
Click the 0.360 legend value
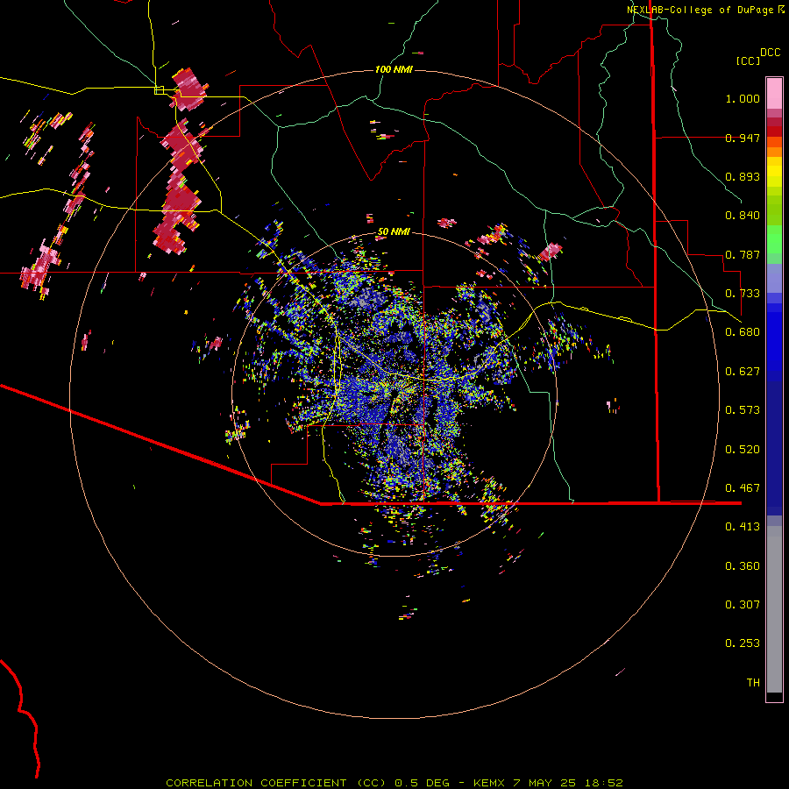pyautogui.click(x=743, y=566)
